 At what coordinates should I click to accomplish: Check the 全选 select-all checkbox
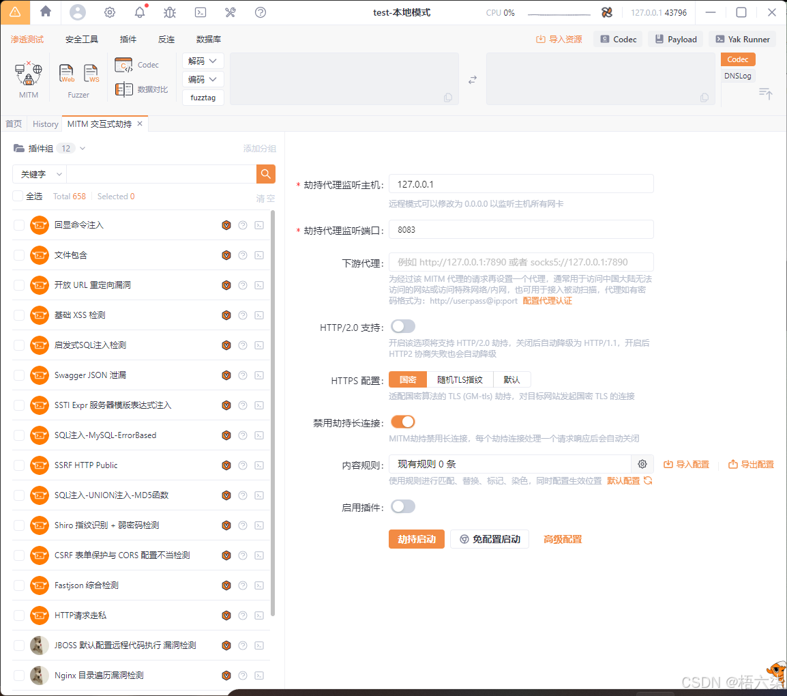coord(18,197)
